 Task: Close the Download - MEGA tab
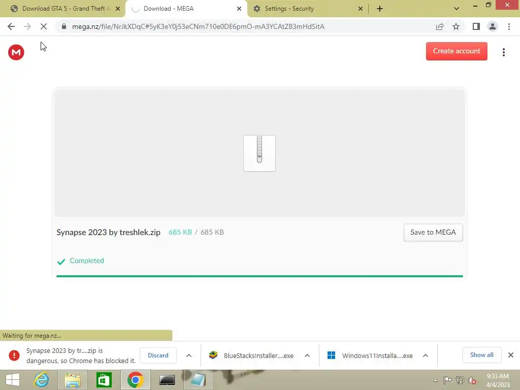tap(239, 9)
